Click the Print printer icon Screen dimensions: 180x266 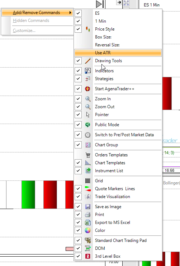pos(87,215)
